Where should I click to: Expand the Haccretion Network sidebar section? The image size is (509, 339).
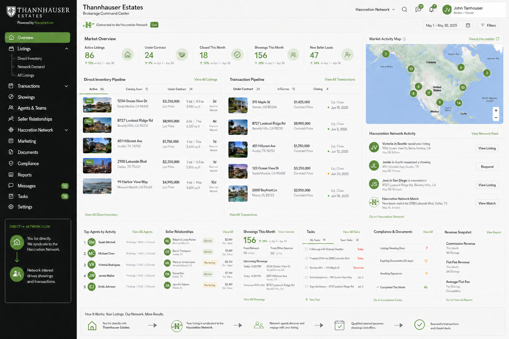pos(66,130)
